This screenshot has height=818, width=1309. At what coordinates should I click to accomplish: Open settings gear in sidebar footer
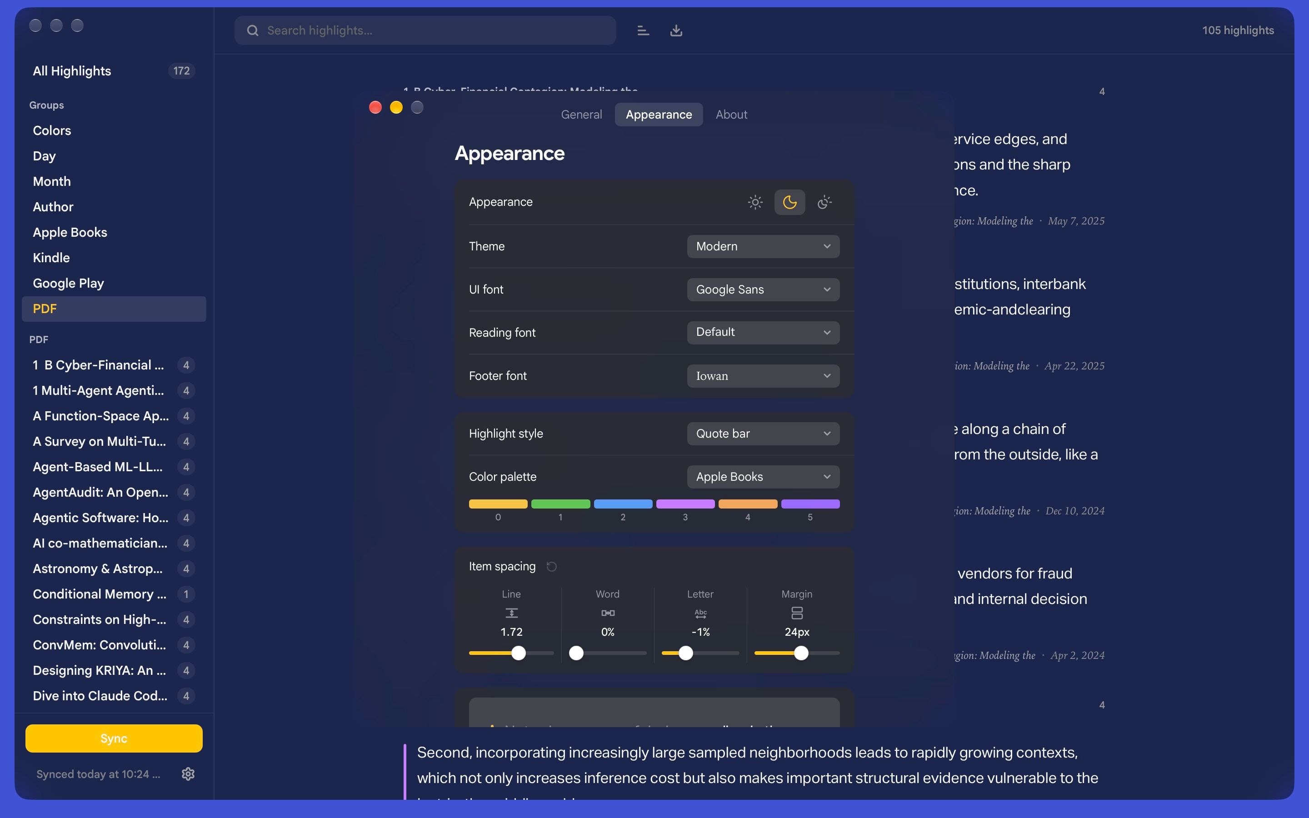(188, 773)
